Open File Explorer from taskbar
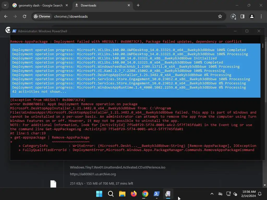Screen dimensions: 267x200 (122, 194)
